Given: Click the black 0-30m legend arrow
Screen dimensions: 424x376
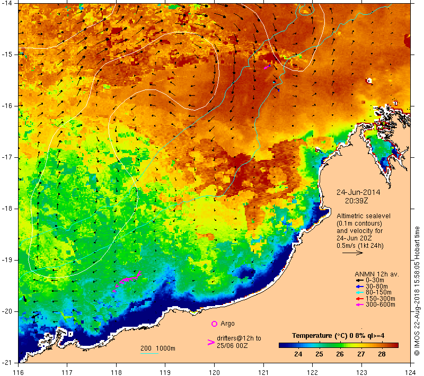Looking at the screenshot, I should click(359, 280).
